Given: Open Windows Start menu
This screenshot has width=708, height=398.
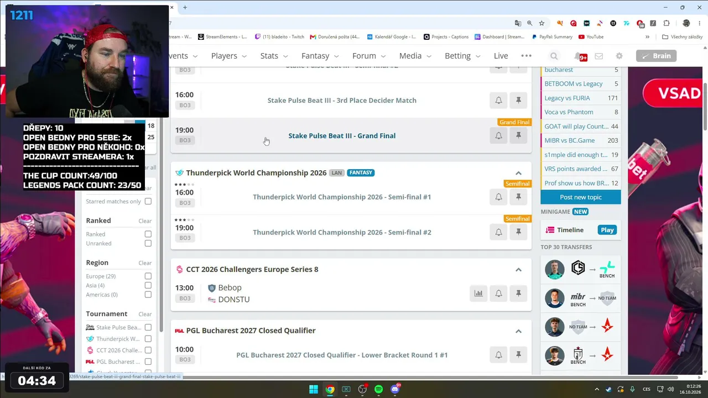Looking at the screenshot, I should 313,389.
